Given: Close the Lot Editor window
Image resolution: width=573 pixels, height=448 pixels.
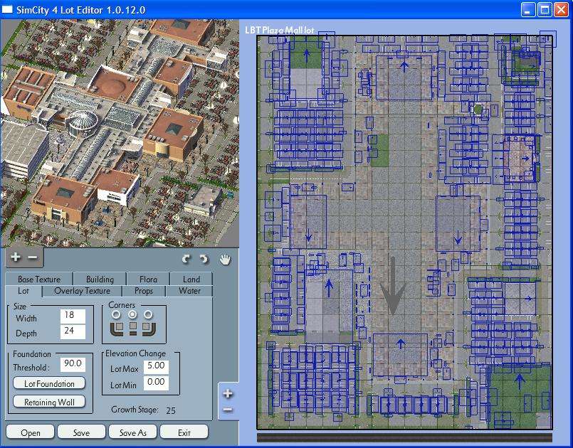Looking at the screenshot, I should click(x=561, y=10).
